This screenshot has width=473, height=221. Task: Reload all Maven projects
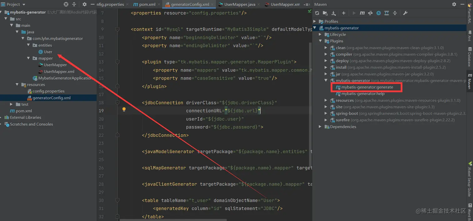pos(317,13)
